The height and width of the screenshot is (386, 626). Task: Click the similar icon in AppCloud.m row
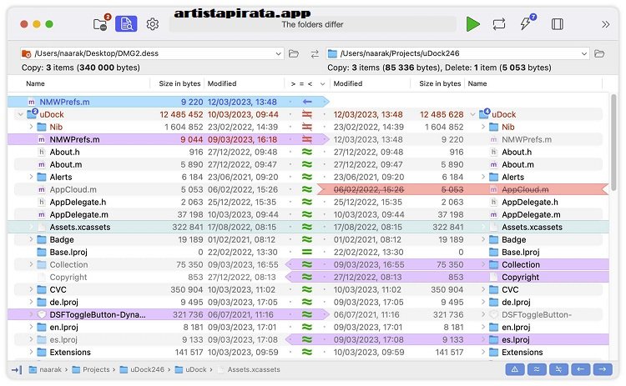pos(307,189)
